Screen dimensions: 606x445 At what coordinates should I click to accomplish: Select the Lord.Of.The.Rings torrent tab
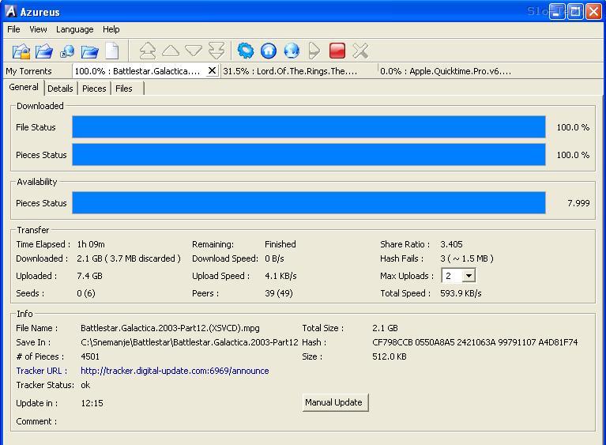point(290,71)
